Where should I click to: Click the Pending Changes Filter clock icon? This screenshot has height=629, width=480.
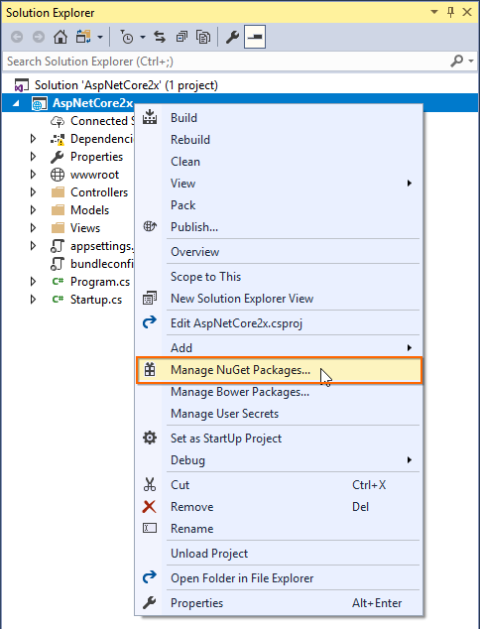[127, 38]
